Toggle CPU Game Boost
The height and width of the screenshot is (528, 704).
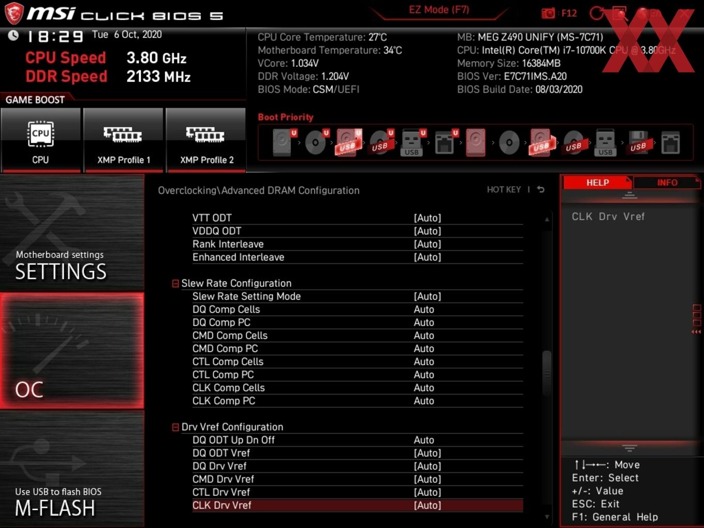tap(40, 140)
